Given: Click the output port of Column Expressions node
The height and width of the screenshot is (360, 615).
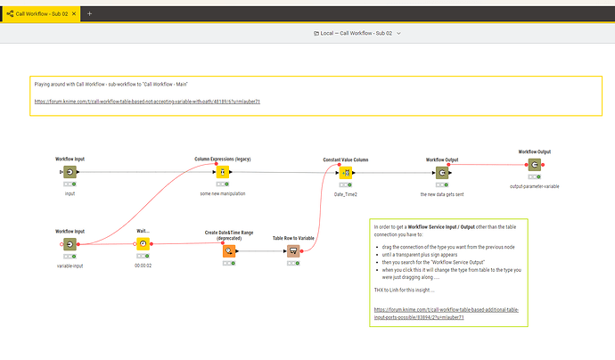Looking at the screenshot, I should coord(231,172).
